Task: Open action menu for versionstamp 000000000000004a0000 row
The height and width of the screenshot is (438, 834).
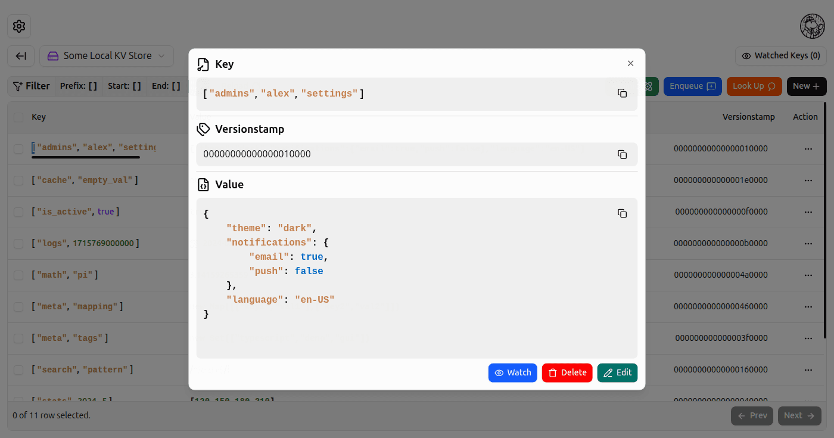Action: pyautogui.click(x=808, y=275)
